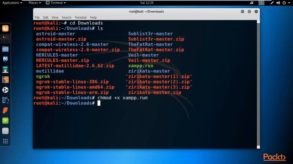Click ngrok-stable-linux-arm.zip
293x164 pixels.
coord(72,92)
